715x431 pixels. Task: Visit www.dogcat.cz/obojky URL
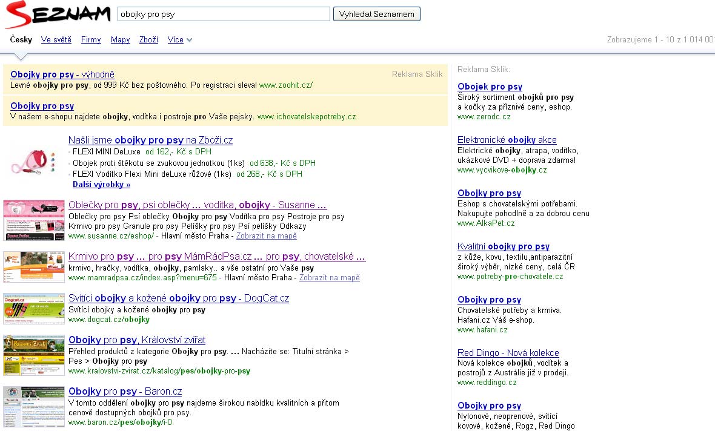[x=109, y=320]
